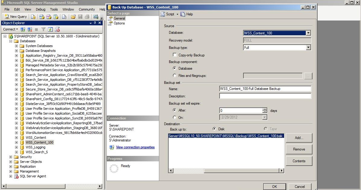Click the Add button for backup destination

pos(299,138)
